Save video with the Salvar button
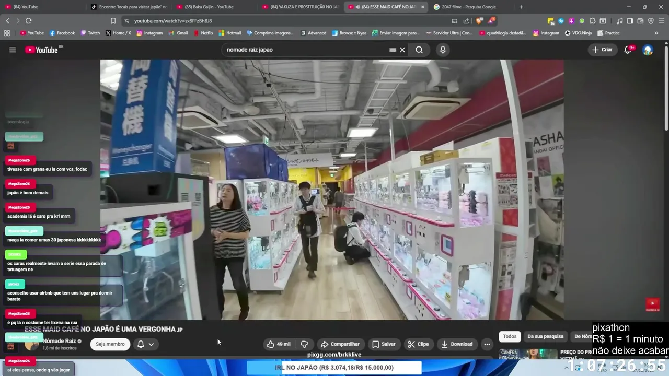 point(384,344)
